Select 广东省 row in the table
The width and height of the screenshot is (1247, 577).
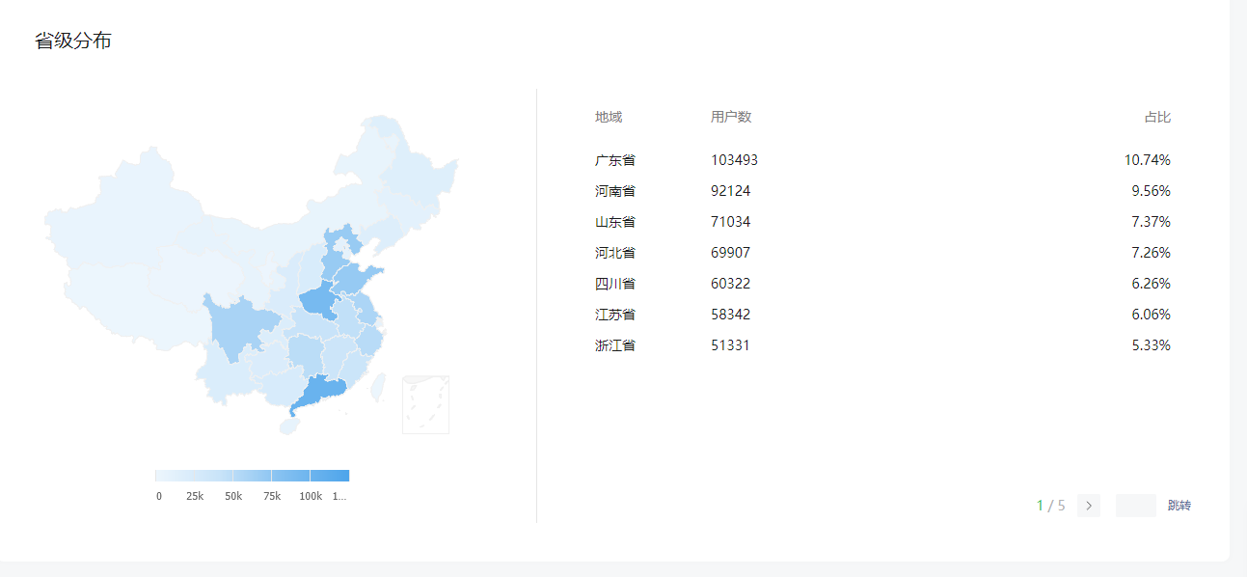[882, 160]
